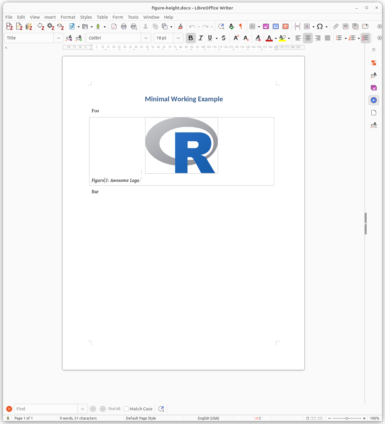Click the Zotero Refresh icon
Screen dimensions: 385x424
(x=41, y=27)
